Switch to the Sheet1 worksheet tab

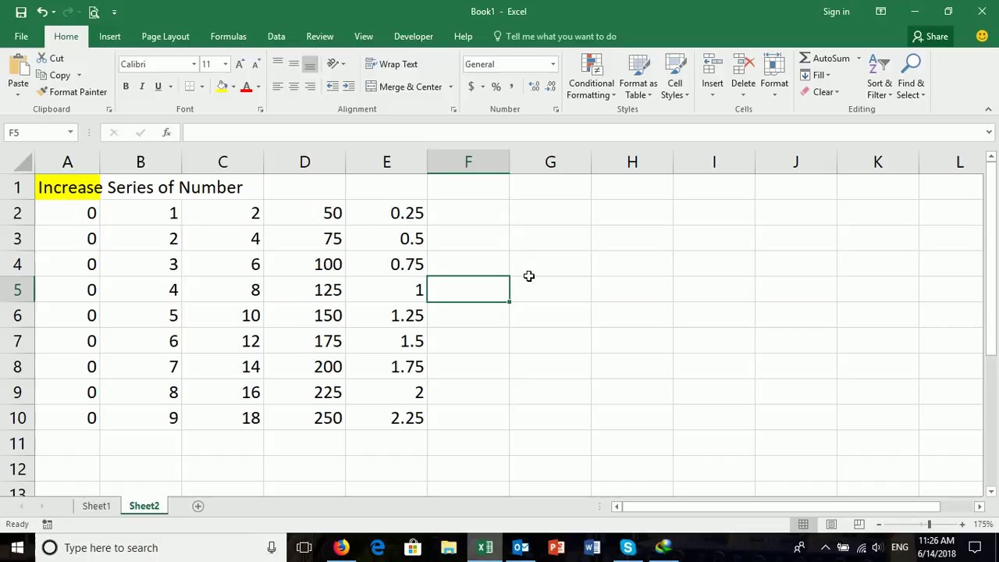click(x=97, y=506)
